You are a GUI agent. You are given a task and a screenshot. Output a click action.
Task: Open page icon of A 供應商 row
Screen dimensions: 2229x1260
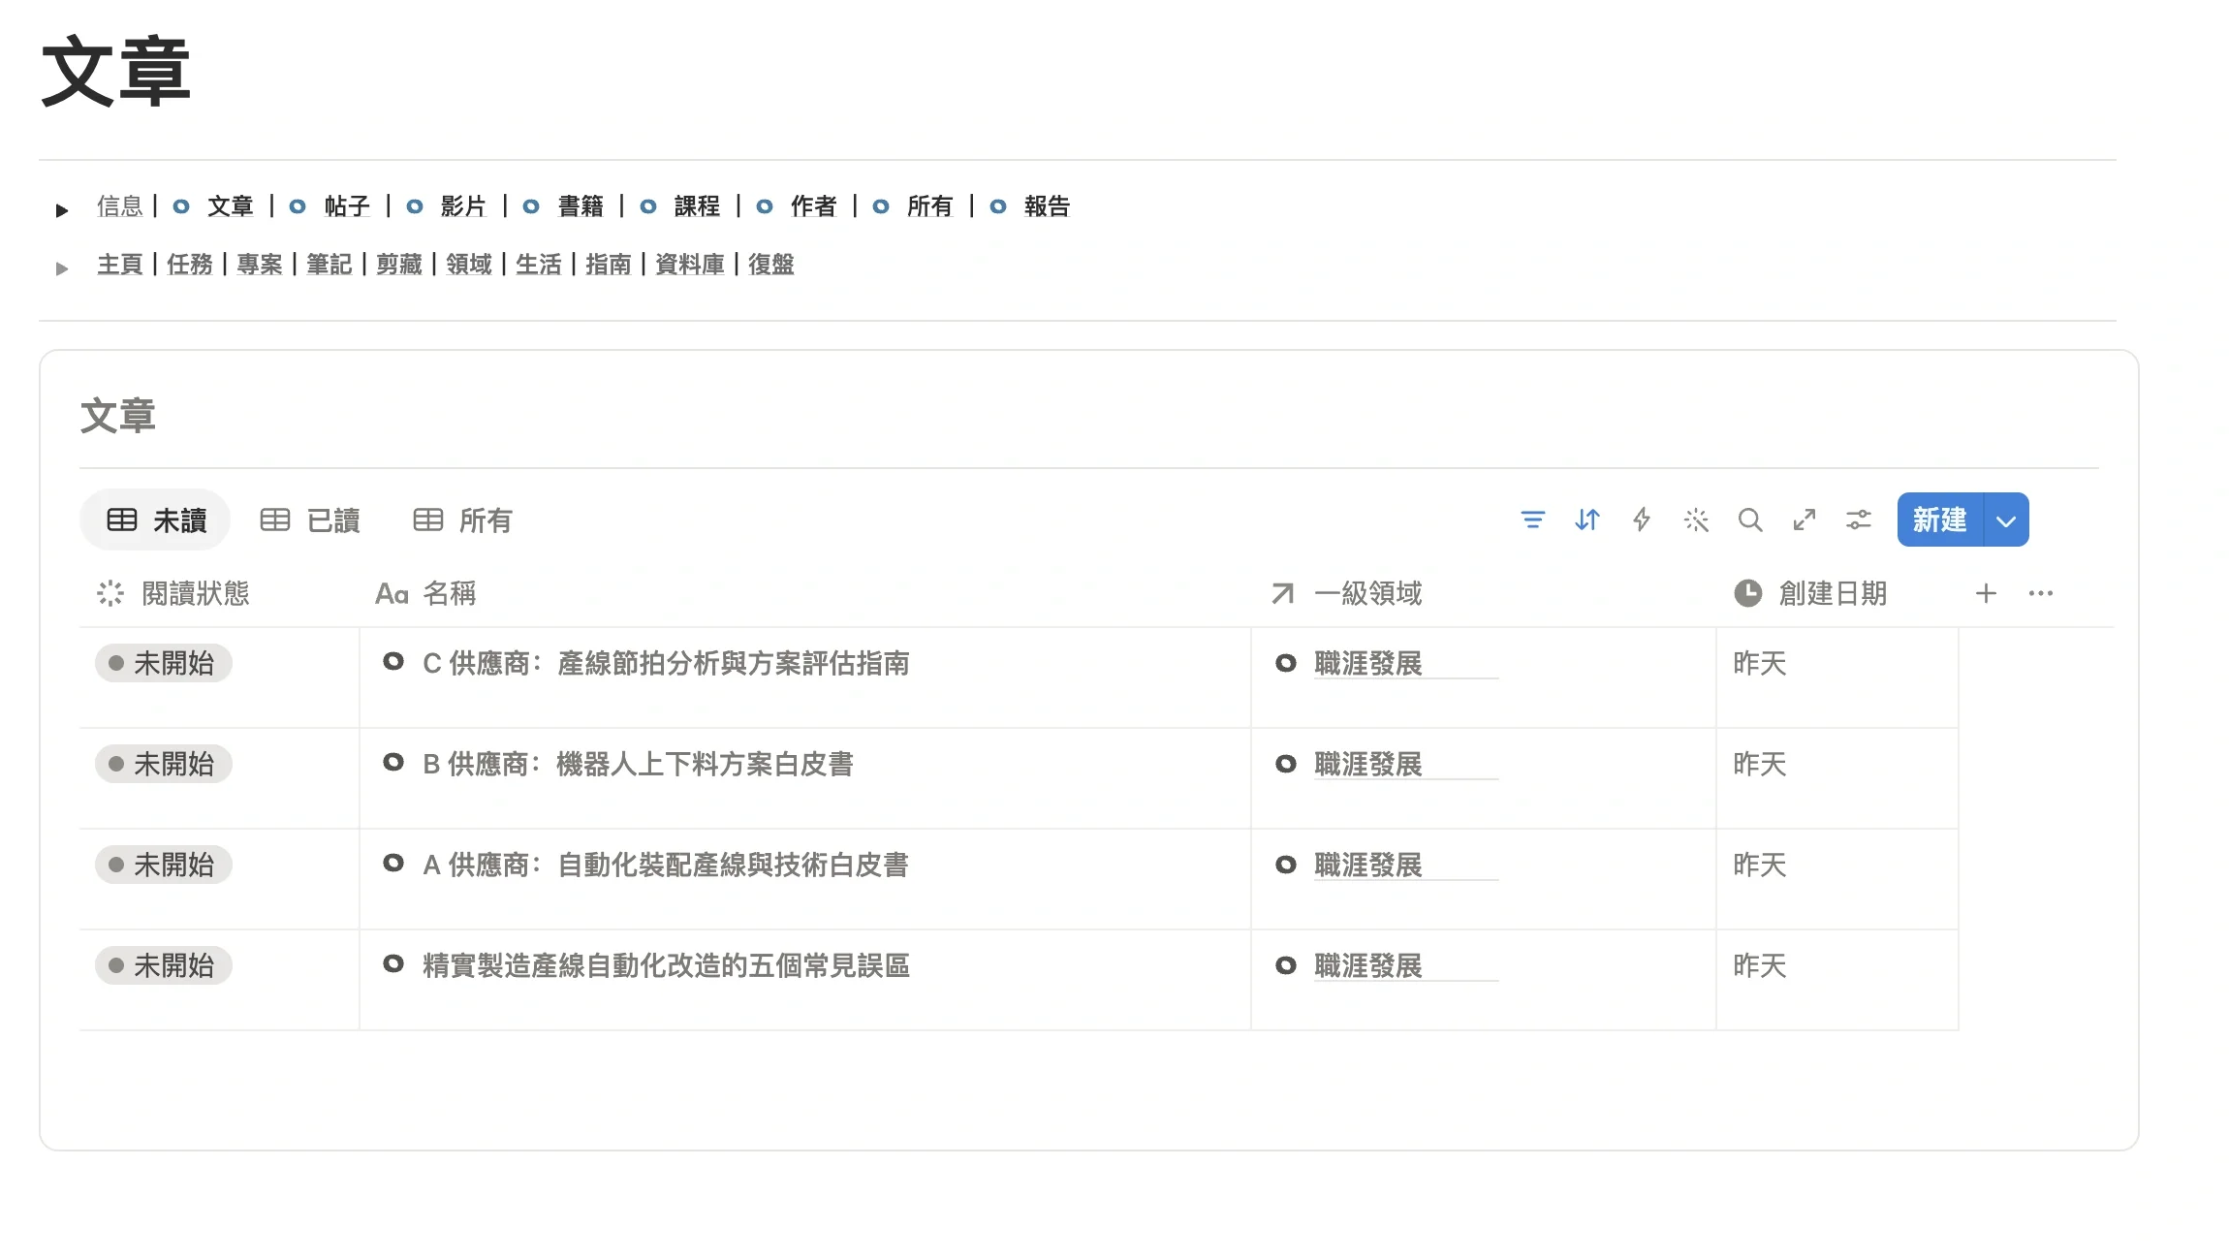[393, 864]
